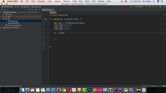
Task: Click elearning in the navigation bar
Action: click(x=25, y=7)
